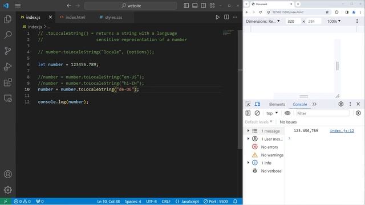Open the VS Code hamburger menu

[18, 6]
